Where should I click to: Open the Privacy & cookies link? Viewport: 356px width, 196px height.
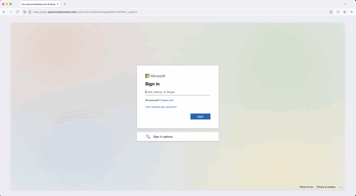click(x=326, y=187)
